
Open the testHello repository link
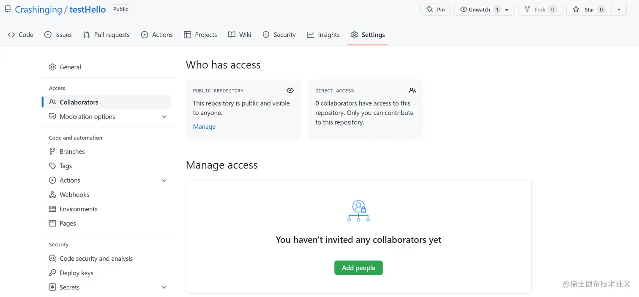87,10
